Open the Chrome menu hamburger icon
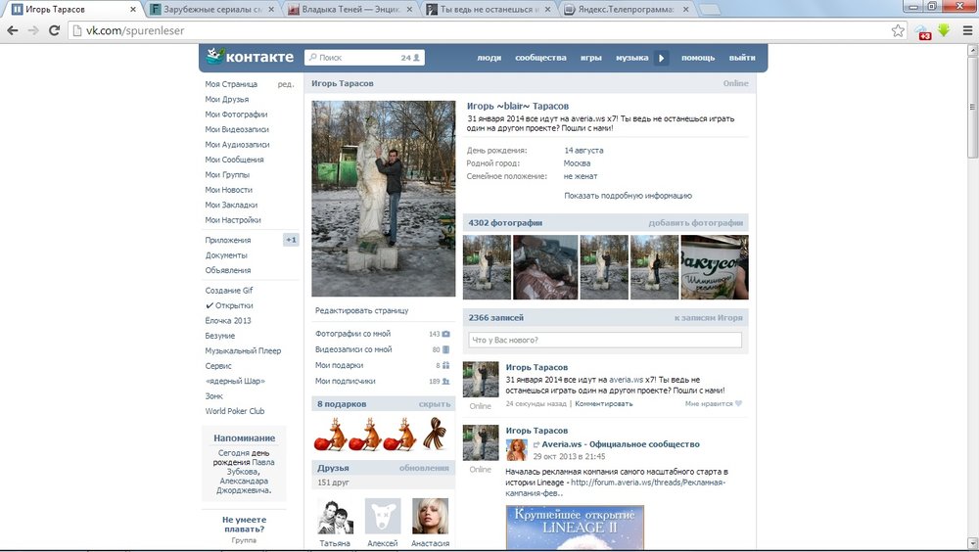The image size is (979, 552). point(967,30)
